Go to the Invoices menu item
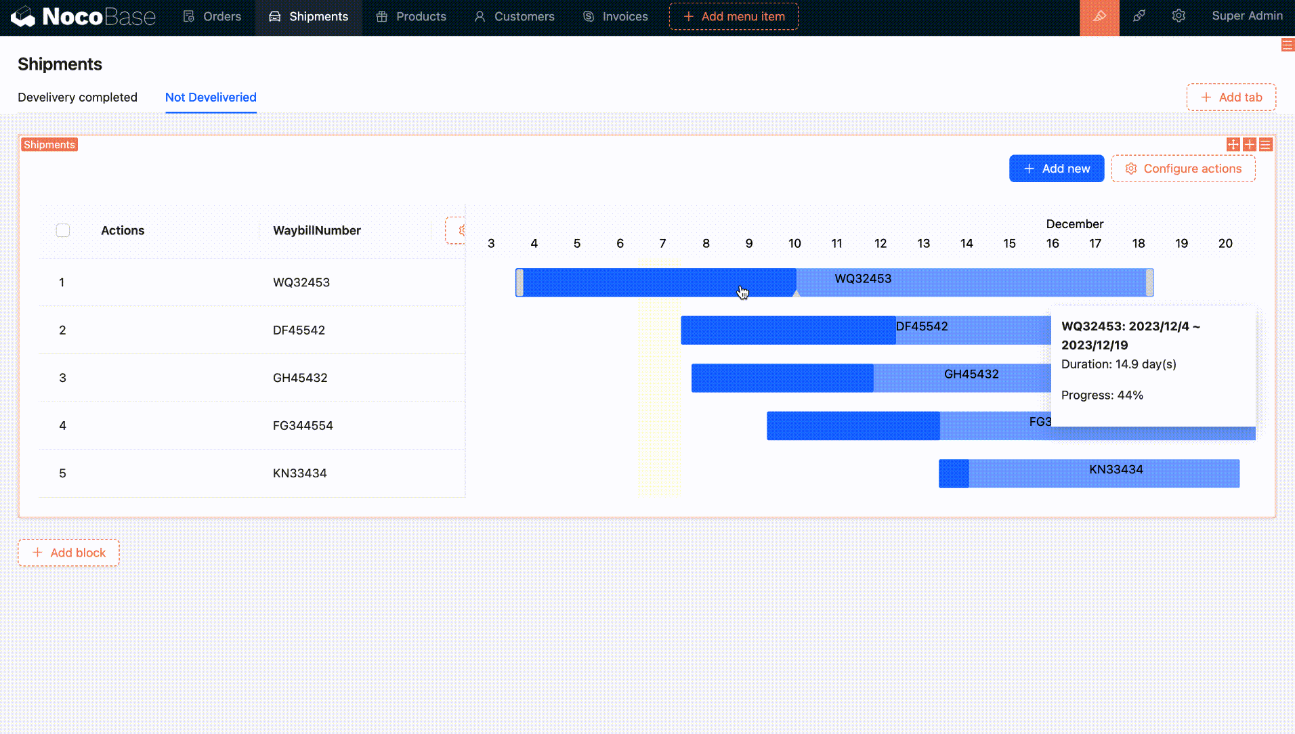Viewport: 1295px width, 734px height. tap(615, 16)
